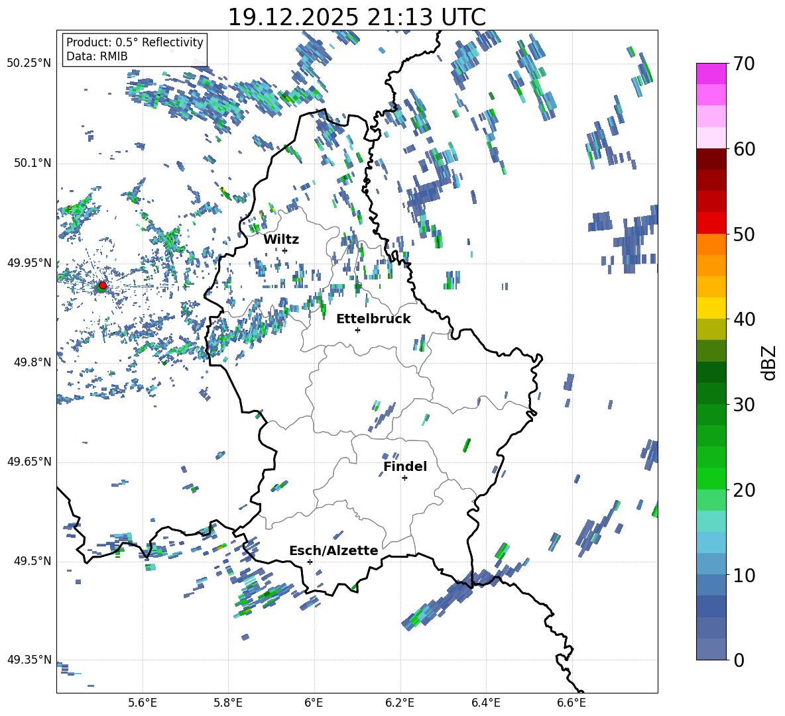Click the Esch/Alzette station cross marker
The height and width of the screenshot is (716, 785).
pyautogui.click(x=310, y=562)
